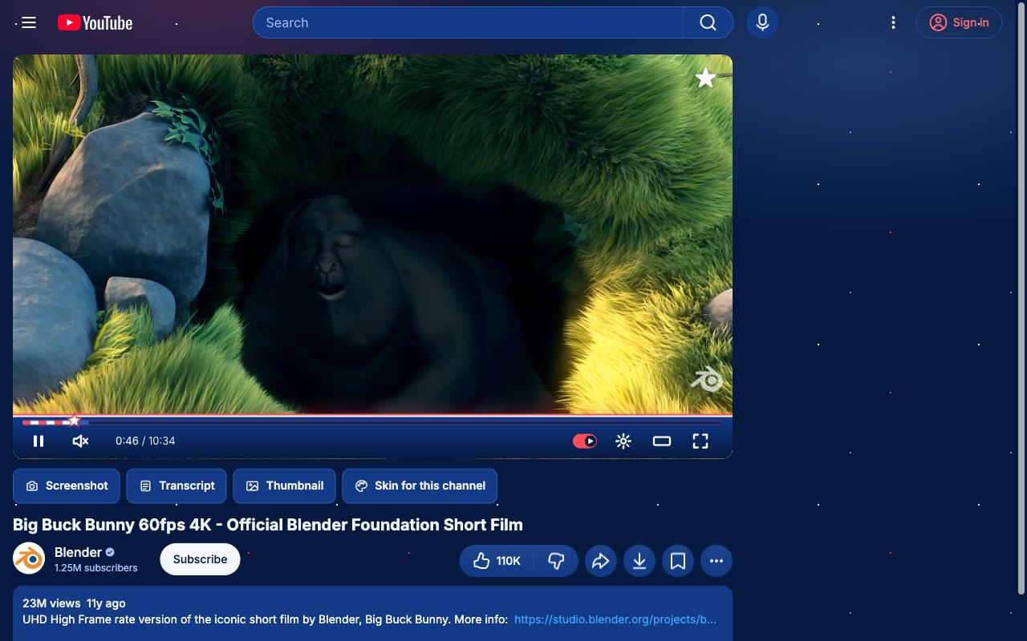This screenshot has width=1027, height=641.
Task: Click the video progress bar
Action: tap(372, 421)
